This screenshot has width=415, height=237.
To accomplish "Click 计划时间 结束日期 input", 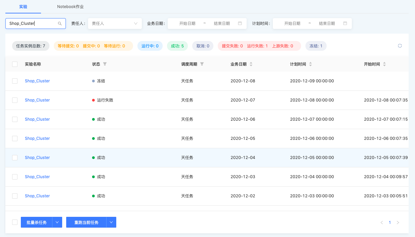I will tap(327, 24).
